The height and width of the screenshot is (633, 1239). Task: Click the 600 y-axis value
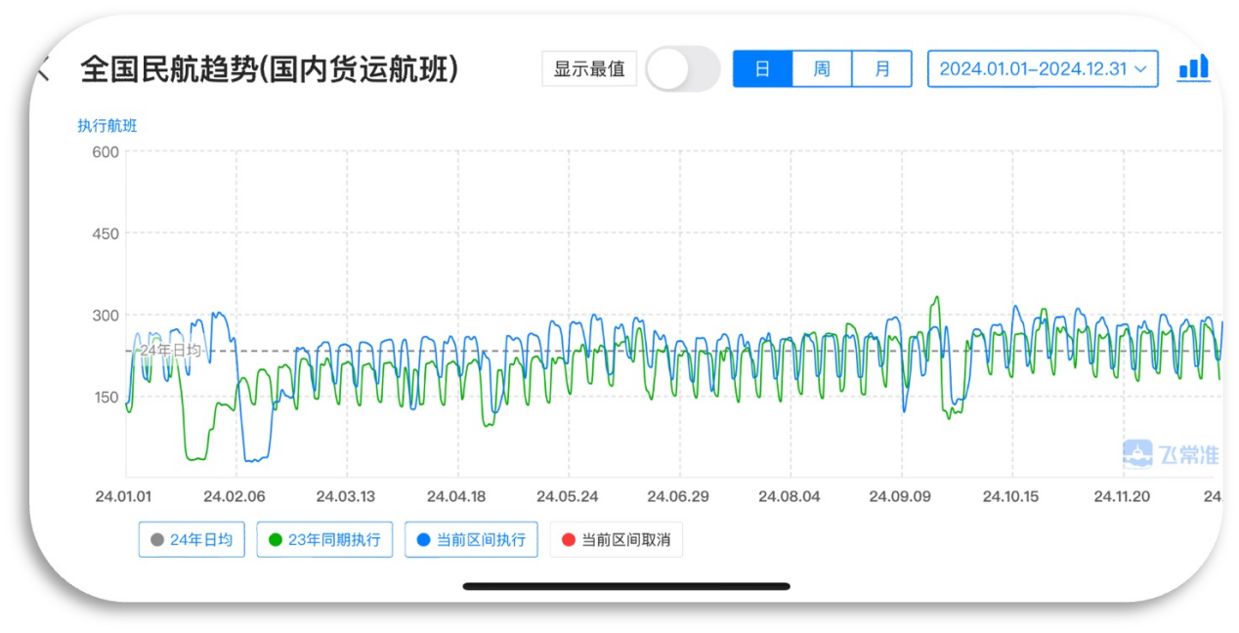tap(105, 151)
